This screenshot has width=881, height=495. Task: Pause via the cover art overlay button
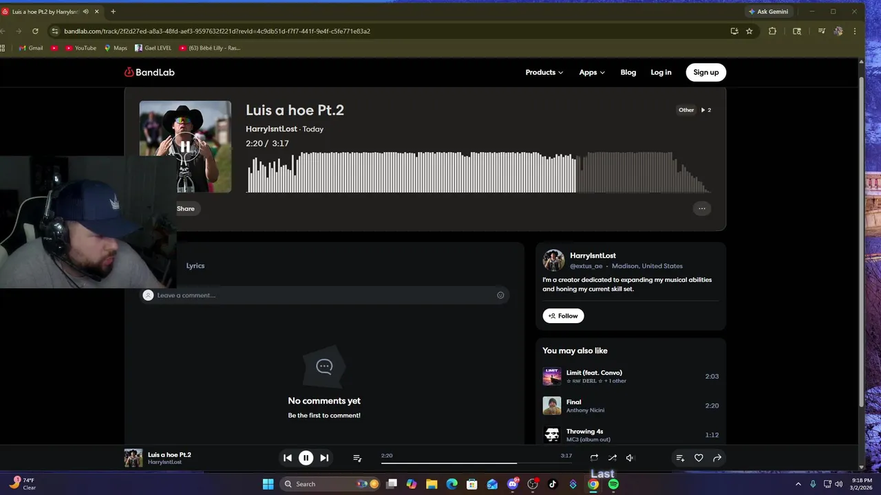[x=185, y=146]
